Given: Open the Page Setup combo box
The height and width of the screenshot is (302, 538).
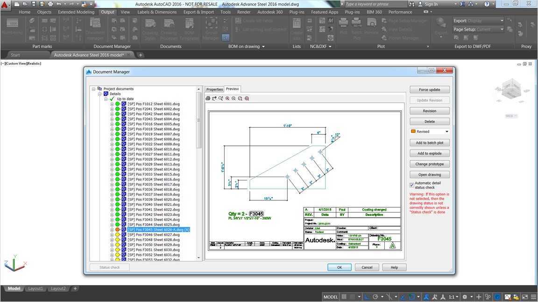Looking at the screenshot, I should pos(478,29).
